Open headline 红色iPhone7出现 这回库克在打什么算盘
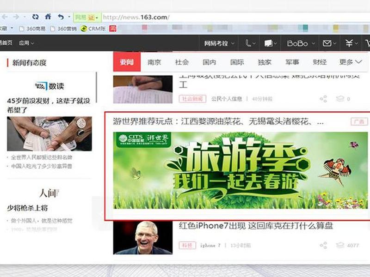370x277 pixels. (x=256, y=226)
